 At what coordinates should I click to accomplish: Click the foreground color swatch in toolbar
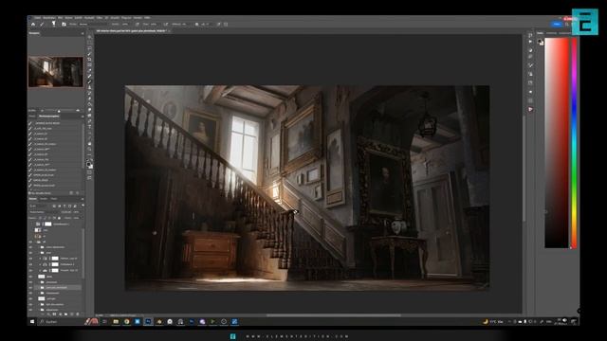coord(88,164)
